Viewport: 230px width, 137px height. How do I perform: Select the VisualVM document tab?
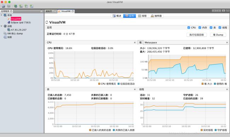point(66,11)
